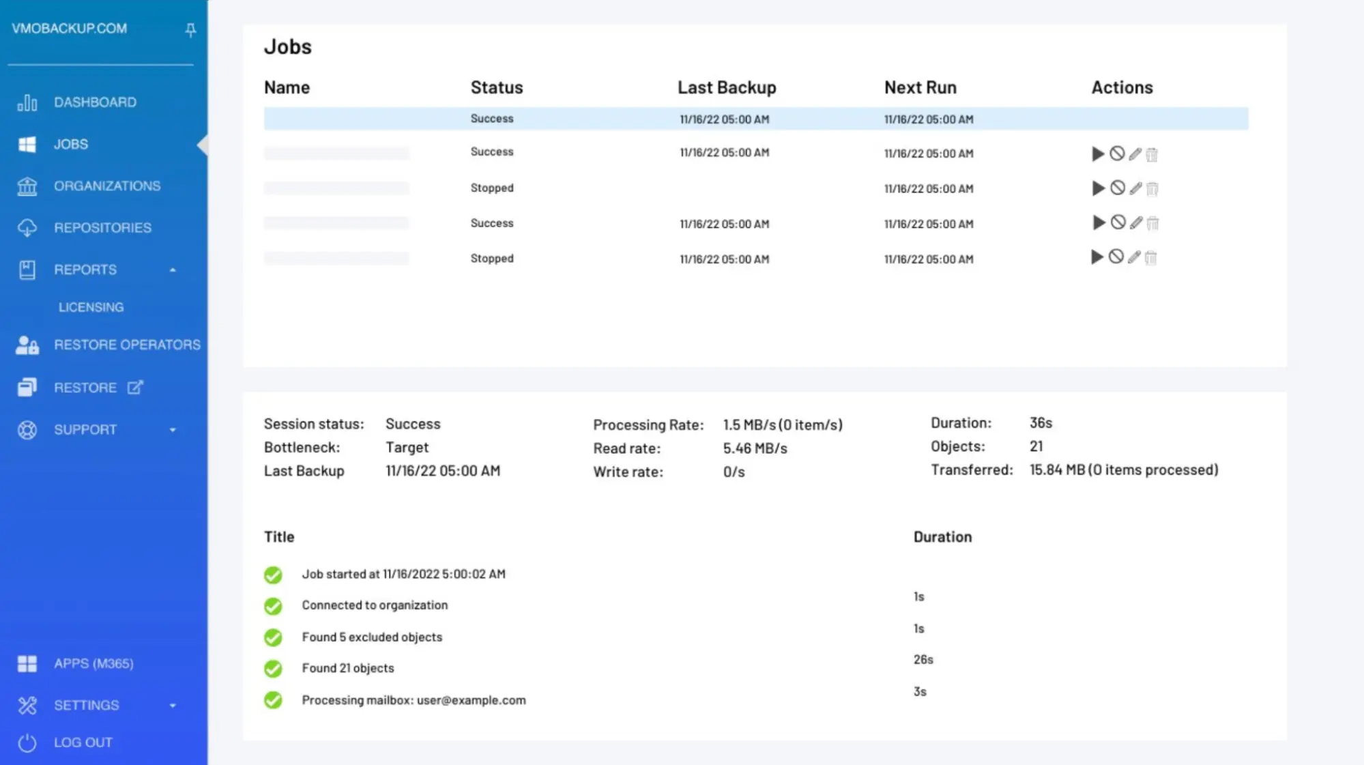
Task: Open the Organizations building icon
Action: point(27,186)
